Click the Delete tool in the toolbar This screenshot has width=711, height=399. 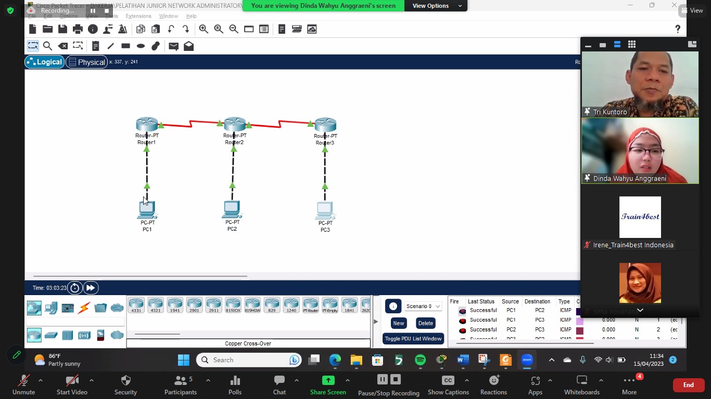62,46
